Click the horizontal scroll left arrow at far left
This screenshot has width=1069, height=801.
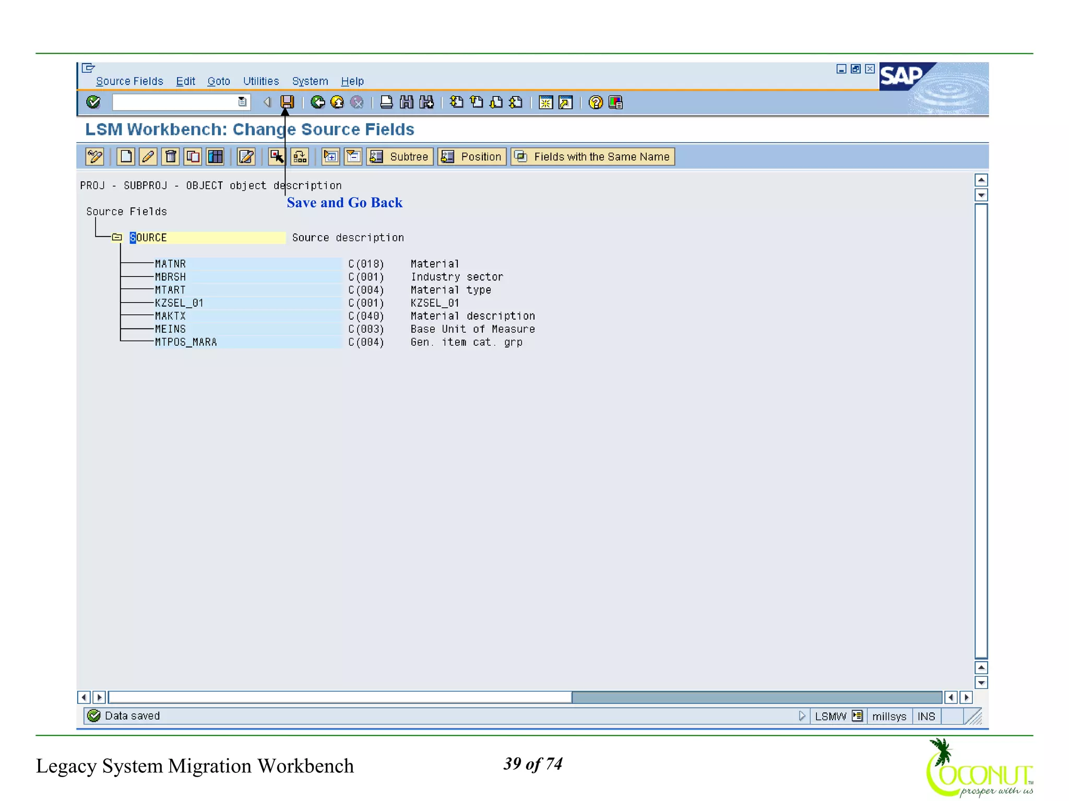tap(84, 697)
